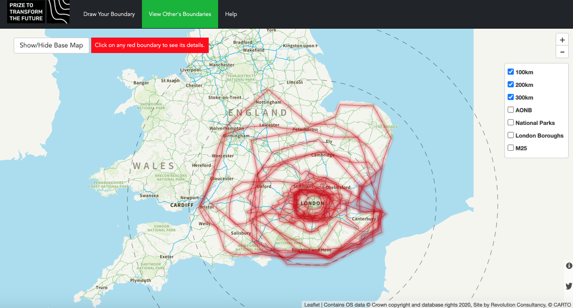Click the Plymouth city label
Image resolution: width=573 pixels, height=308 pixels.
(140, 280)
